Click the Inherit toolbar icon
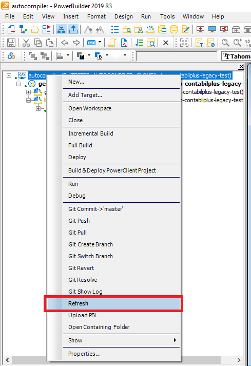The width and height of the screenshot is (251, 366). [23, 29]
